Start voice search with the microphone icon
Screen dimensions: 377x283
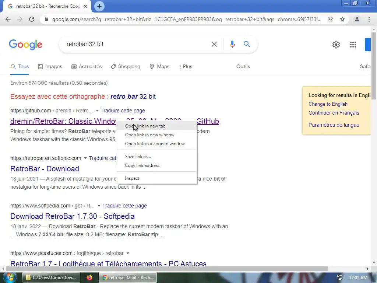[232, 44]
